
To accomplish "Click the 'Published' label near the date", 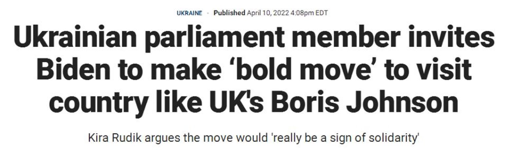I will point(229,13).
